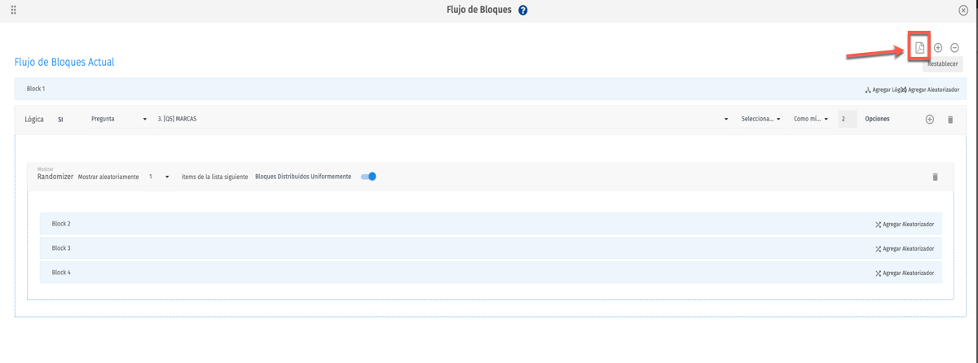This screenshot has height=363, width=978.
Task: Toggle Bloques Distribuidos Uniformemente switch
Action: [368, 177]
